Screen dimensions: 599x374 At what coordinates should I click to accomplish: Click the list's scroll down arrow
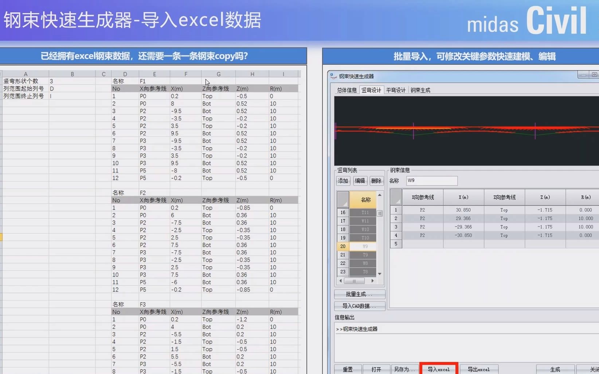click(x=380, y=274)
